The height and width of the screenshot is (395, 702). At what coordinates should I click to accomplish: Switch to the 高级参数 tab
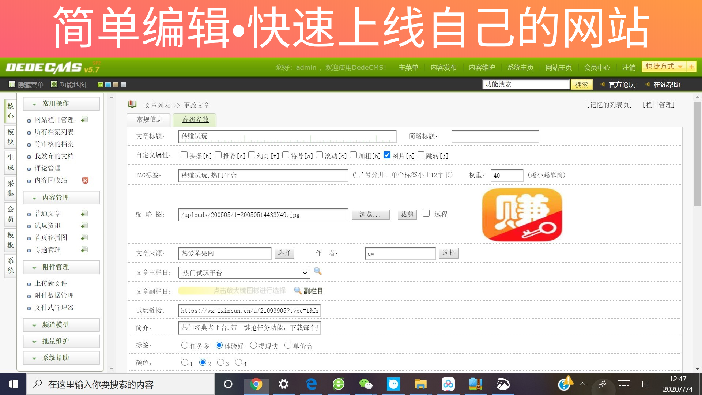point(195,120)
